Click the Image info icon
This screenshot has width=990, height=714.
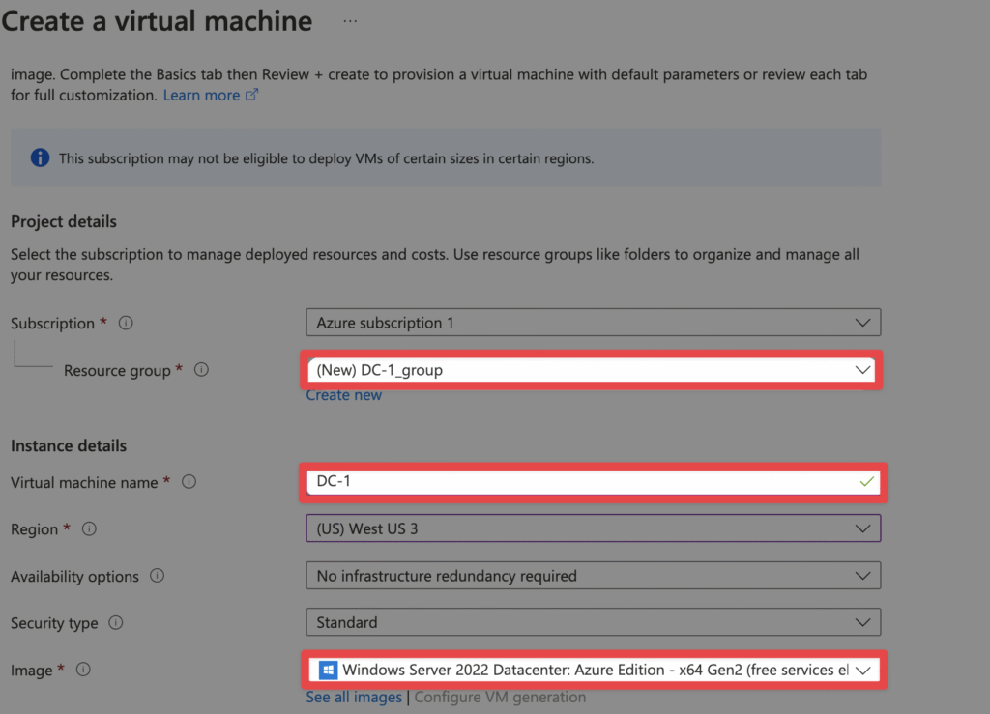tap(83, 670)
